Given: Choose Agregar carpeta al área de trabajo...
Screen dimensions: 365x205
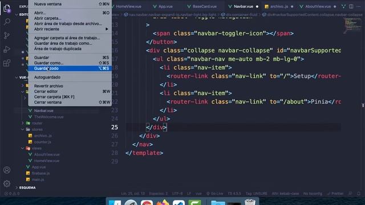Looking at the screenshot, I should [70, 38].
